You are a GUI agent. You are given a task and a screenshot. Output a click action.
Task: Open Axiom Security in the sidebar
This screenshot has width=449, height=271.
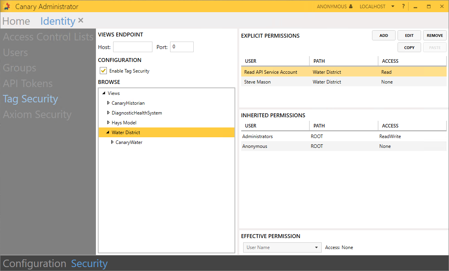(x=37, y=115)
